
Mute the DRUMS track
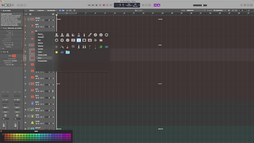pyautogui.click(x=37, y=20)
